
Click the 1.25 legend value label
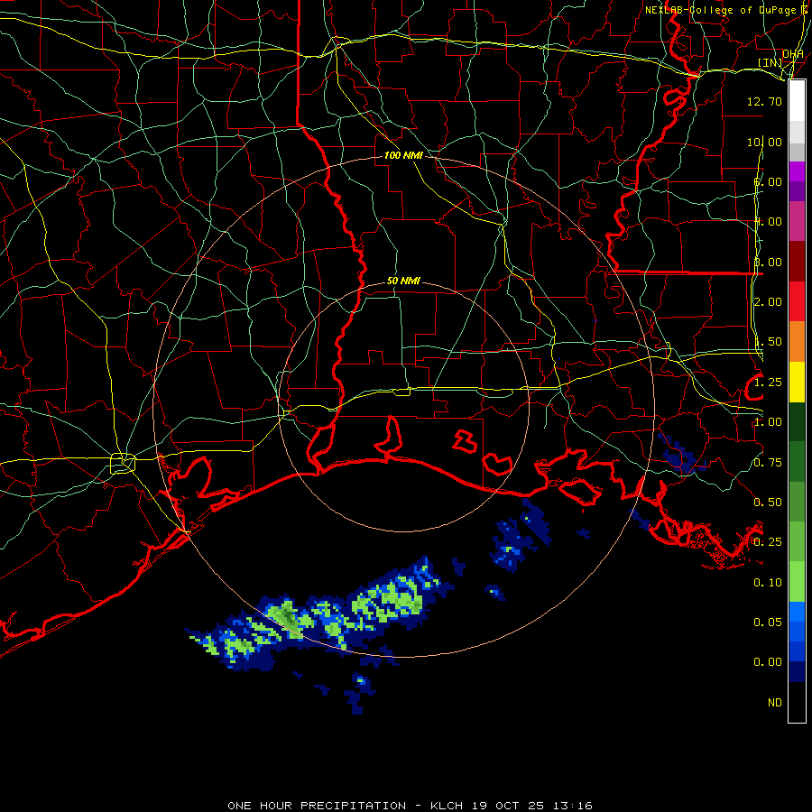coord(768,383)
